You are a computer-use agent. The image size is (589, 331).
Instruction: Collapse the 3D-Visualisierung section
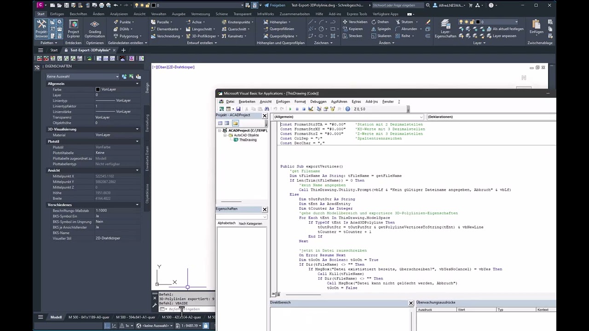pyautogui.click(x=137, y=129)
